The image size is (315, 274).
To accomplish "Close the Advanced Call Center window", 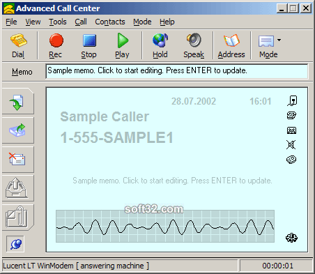I will 306,8.
